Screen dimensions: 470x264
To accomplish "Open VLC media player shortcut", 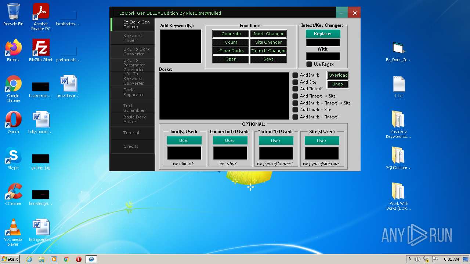I will 13,232.
